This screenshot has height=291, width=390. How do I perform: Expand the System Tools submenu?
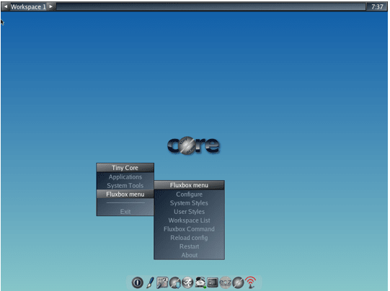(125, 186)
